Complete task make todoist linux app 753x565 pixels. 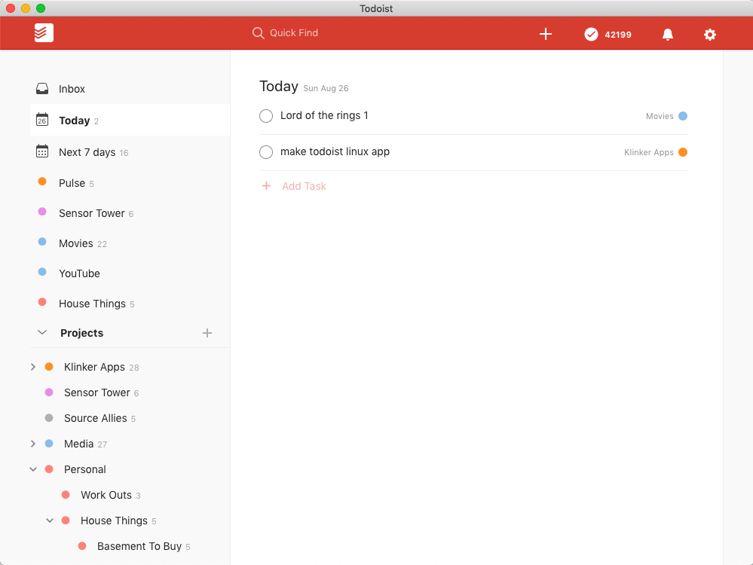pyautogui.click(x=266, y=152)
